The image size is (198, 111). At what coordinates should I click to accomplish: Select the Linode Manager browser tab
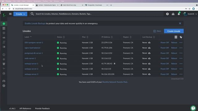(x=22, y=5)
